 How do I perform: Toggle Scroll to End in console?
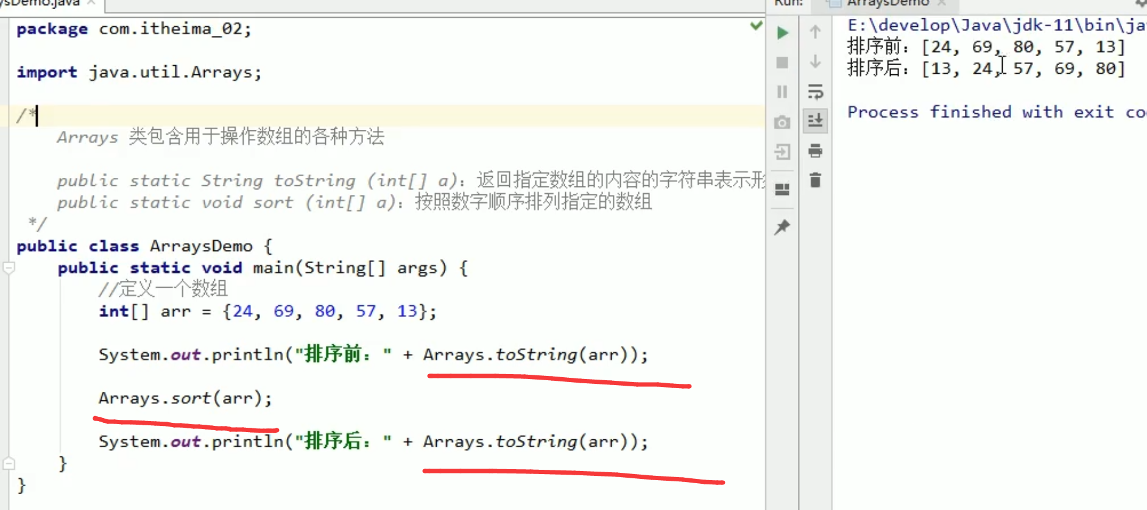tap(815, 121)
